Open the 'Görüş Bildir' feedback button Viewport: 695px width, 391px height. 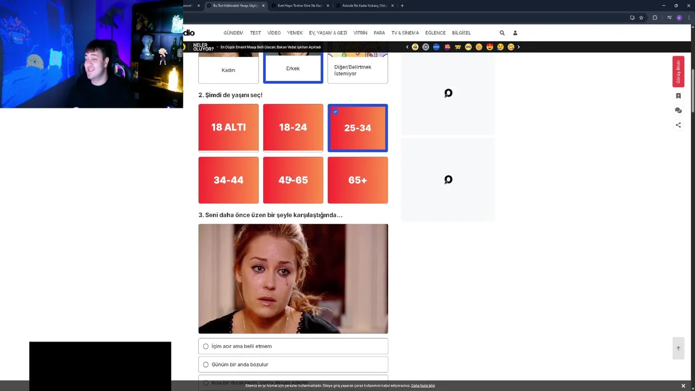(678, 72)
